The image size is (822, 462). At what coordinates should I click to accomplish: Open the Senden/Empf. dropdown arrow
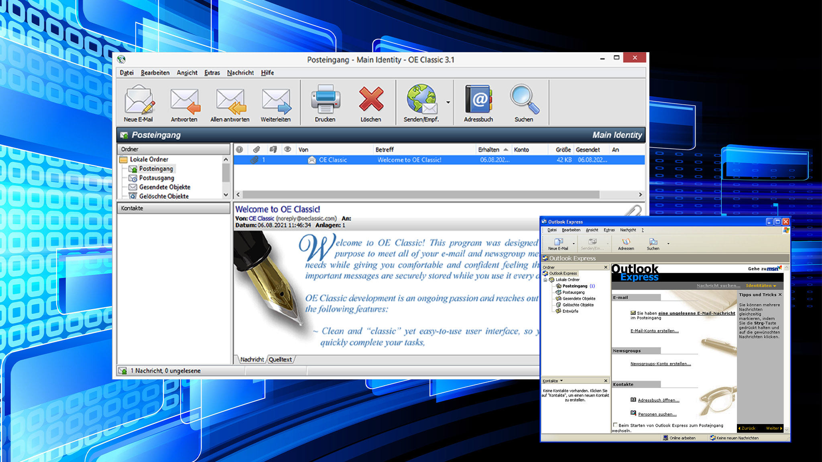pyautogui.click(x=448, y=102)
